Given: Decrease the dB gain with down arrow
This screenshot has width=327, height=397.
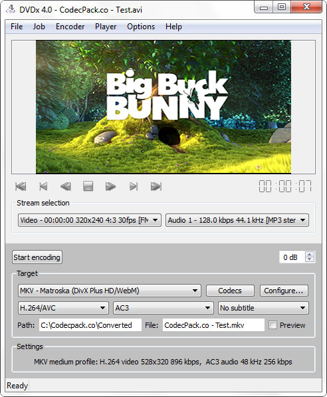Looking at the screenshot, I should [x=310, y=259].
